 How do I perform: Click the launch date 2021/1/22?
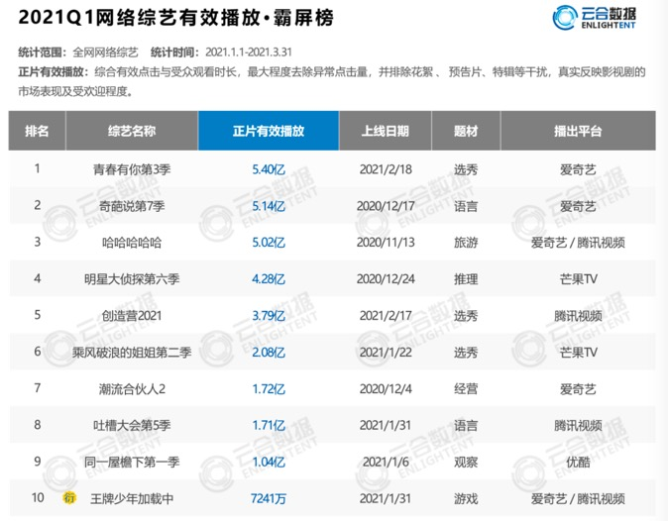(386, 353)
